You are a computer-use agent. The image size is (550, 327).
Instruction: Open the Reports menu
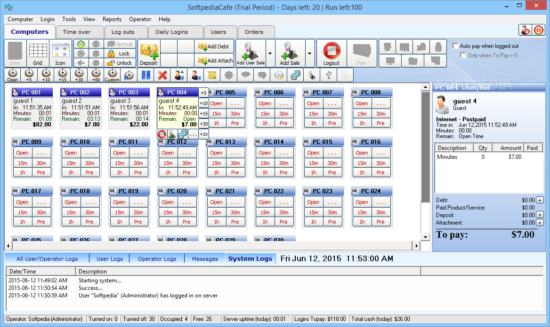coord(112,19)
